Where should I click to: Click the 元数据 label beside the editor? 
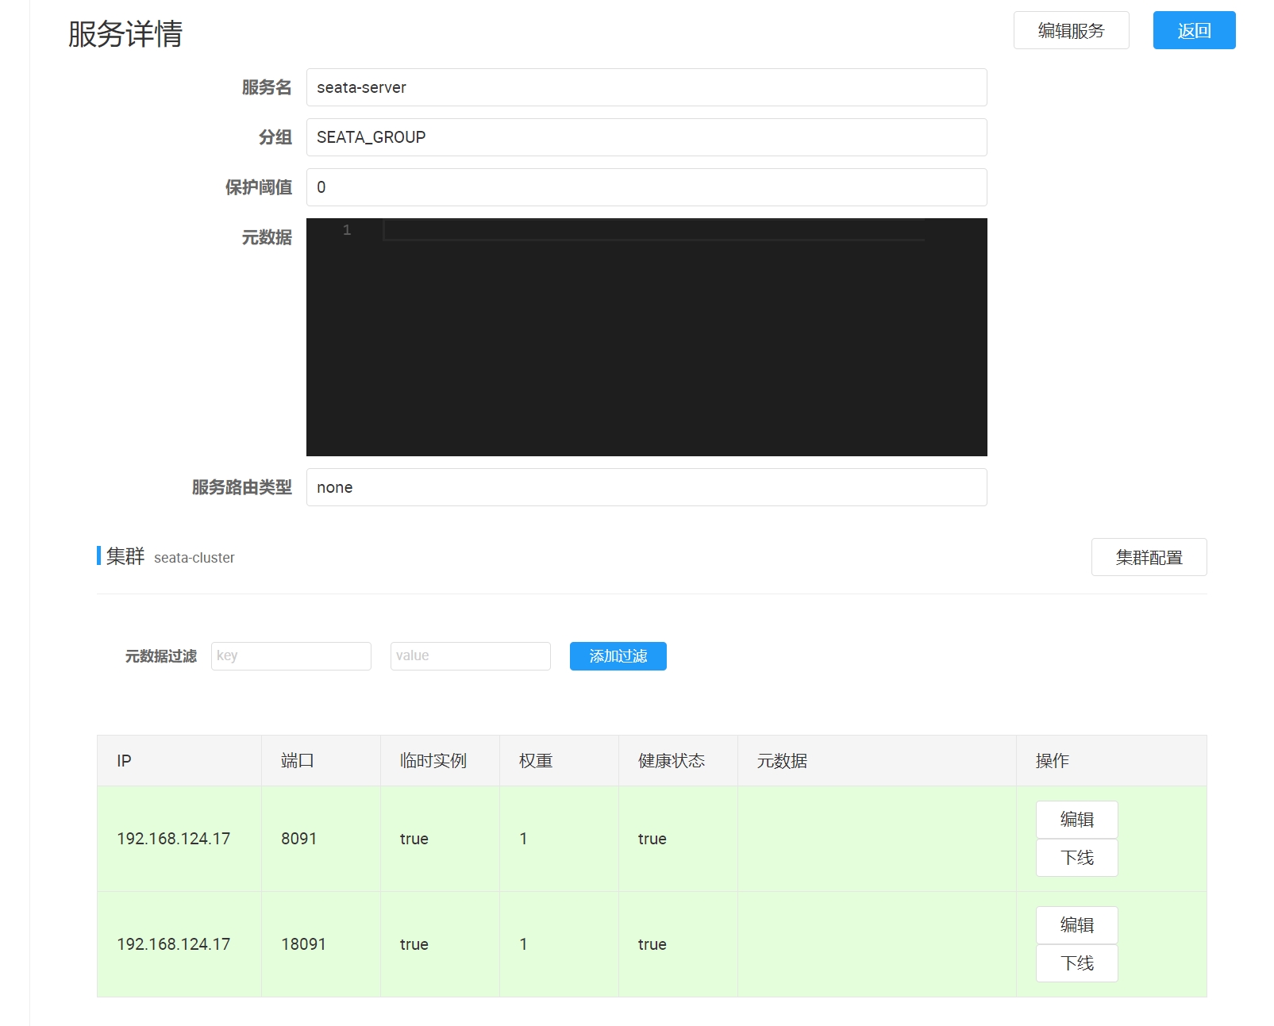[267, 237]
